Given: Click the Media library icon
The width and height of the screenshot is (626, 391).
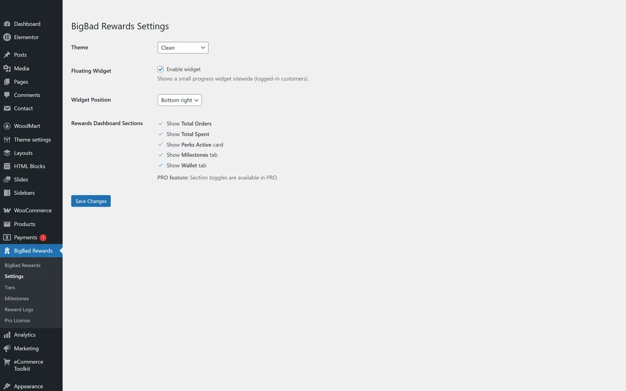Looking at the screenshot, I should tap(7, 68).
